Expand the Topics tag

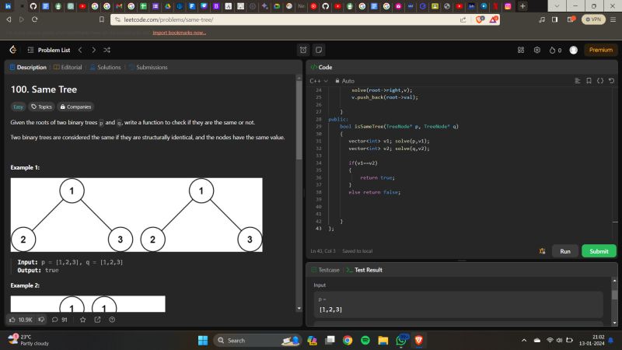click(40, 107)
